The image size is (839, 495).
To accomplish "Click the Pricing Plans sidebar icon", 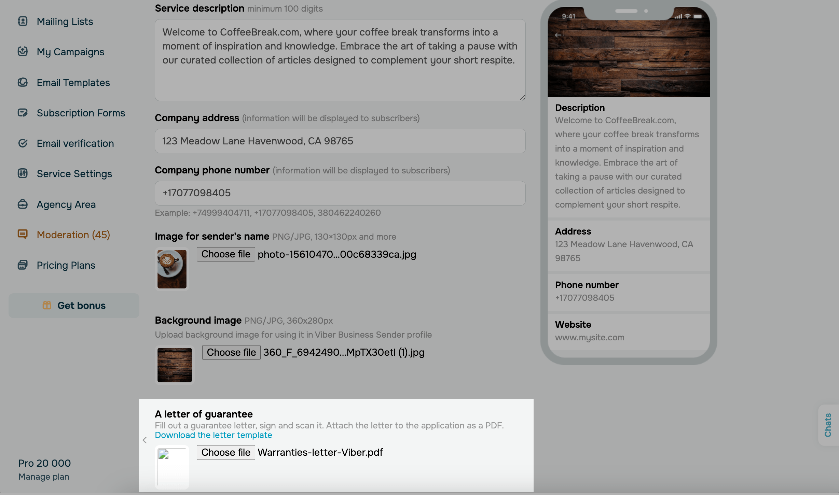I will (x=23, y=265).
